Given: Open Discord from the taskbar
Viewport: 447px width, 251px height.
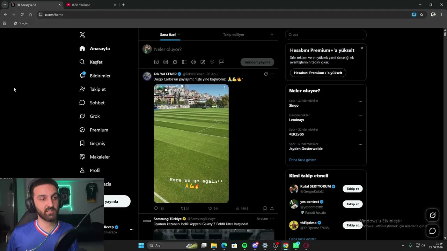Looking at the screenshot, I should [255, 245].
